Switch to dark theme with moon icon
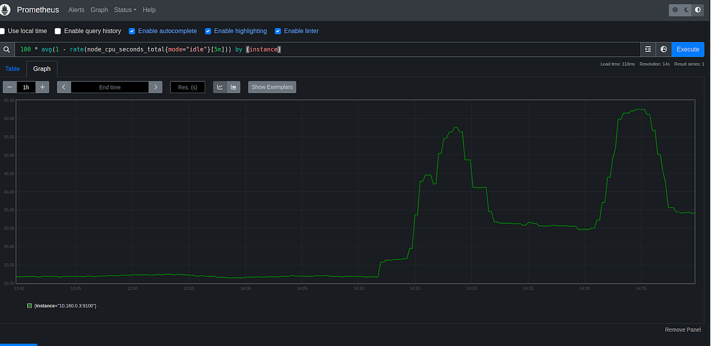711x346 pixels. tap(686, 10)
